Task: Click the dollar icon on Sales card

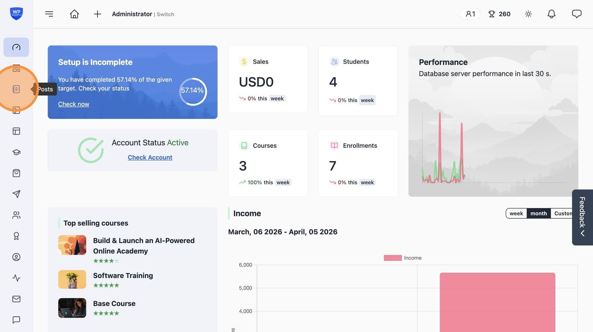Action: coord(244,62)
